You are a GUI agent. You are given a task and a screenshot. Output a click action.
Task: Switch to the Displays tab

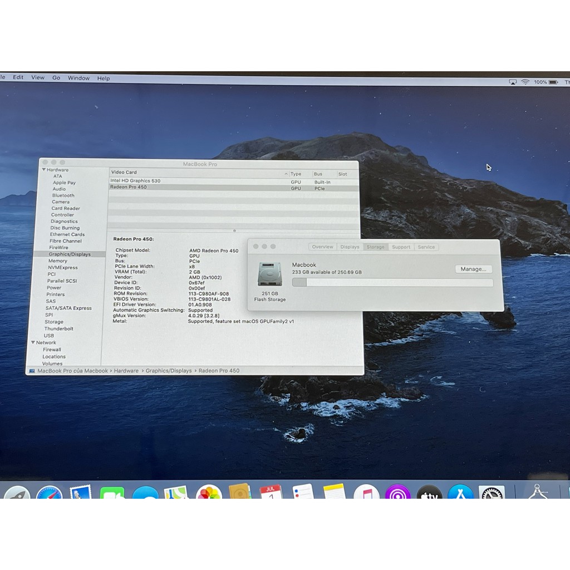tap(350, 247)
